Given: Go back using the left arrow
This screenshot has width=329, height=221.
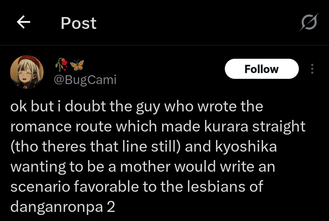Looking at the screenshot, I should 23,22.
